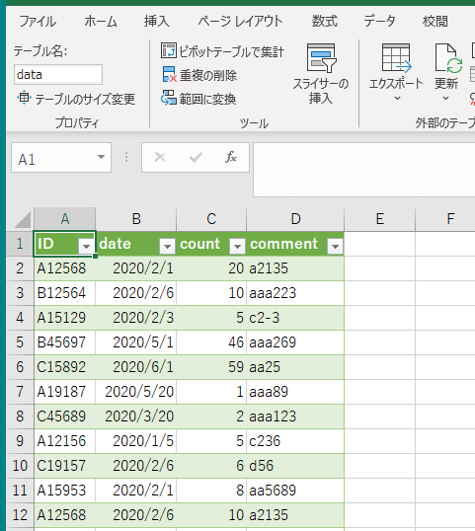Select cell containing B45697
Viewport: 475px width, 531px height.
[x=65, y=342]
